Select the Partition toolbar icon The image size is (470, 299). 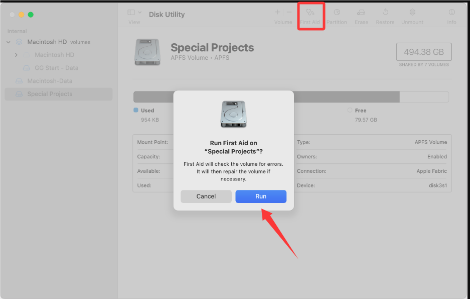point(337,12)
